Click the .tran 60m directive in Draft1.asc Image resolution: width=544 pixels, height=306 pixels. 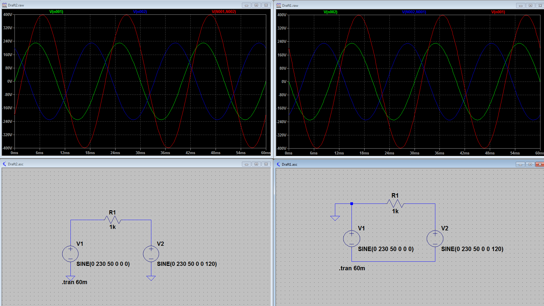pyautogui.click(x=352, y=268)
